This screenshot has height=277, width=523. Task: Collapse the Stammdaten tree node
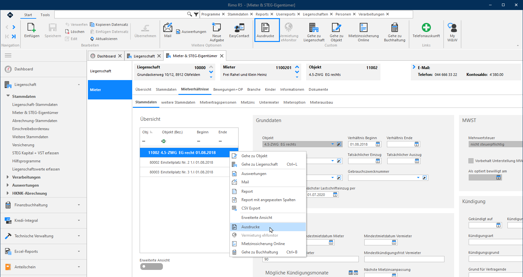pyautogui.click(x=8, y=96)
